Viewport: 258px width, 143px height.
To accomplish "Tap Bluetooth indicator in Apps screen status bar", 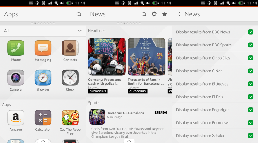I will point(43,3).
